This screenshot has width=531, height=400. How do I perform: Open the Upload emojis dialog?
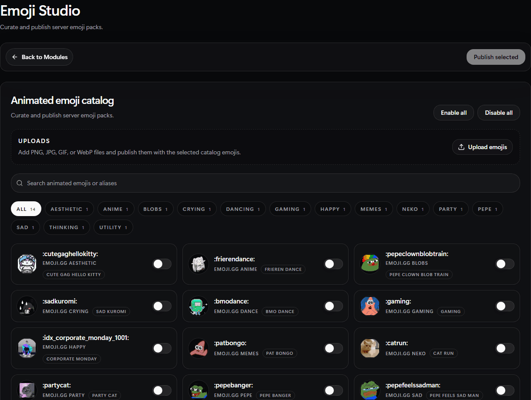[x=482, y=147]
